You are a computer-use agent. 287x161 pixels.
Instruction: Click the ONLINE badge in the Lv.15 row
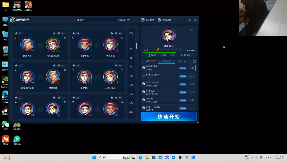pyautogui.click(x=183, y=76)
